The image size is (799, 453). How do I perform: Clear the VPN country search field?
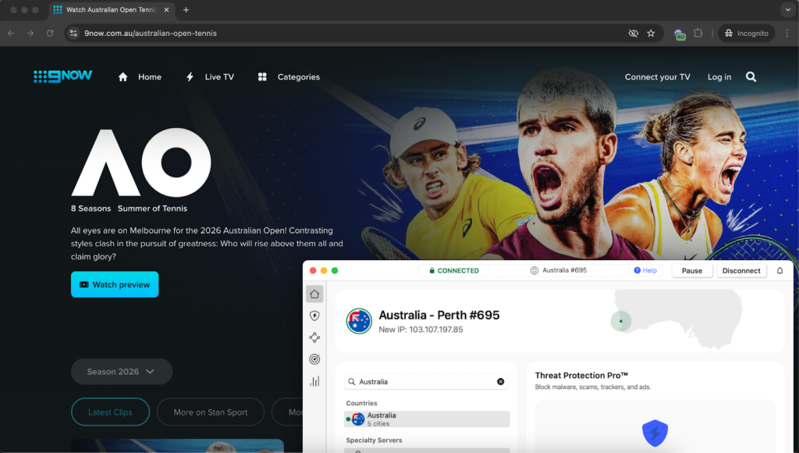pos(500,382)
